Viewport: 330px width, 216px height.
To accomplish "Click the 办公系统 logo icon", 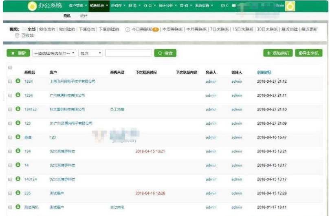I will [32, 6].
